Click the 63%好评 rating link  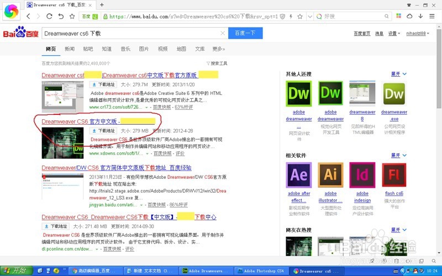[184, 107]
